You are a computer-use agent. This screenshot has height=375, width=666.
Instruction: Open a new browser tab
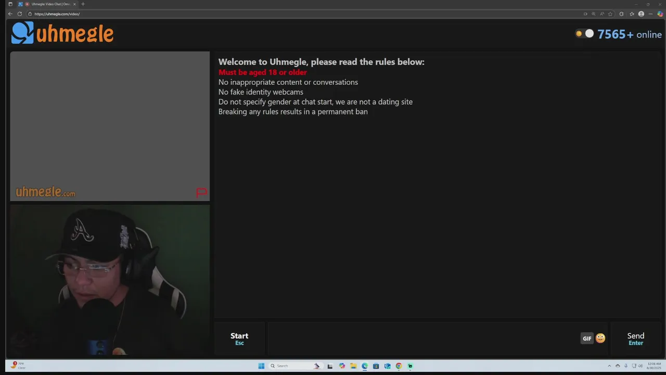[83, 4]
